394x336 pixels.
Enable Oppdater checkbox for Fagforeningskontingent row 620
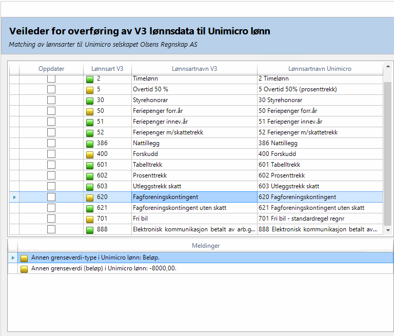pyautogui.click(x=51, y=197)
